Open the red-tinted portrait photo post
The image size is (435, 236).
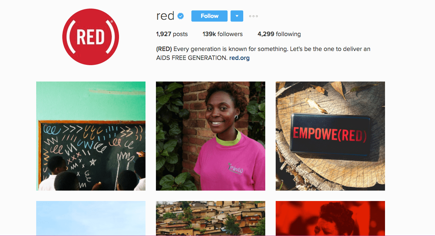tap(330, 218)
